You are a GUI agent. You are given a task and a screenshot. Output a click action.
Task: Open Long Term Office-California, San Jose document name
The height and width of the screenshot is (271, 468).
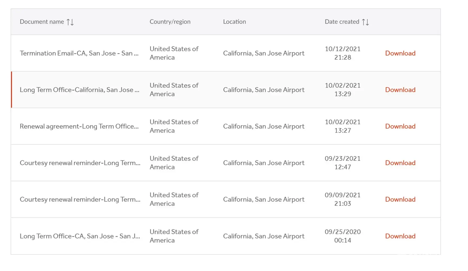click(79, 90)
